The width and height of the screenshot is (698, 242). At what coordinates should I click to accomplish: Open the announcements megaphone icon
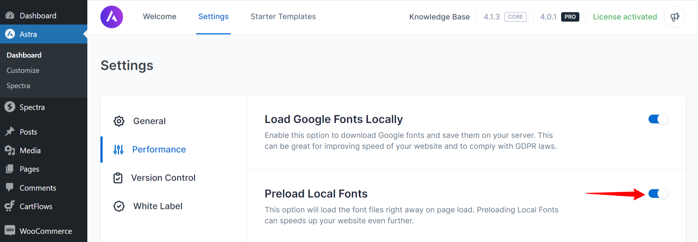click(674, 17)
